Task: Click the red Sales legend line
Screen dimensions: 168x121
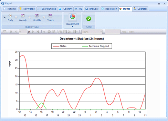Action: [56, 46]
